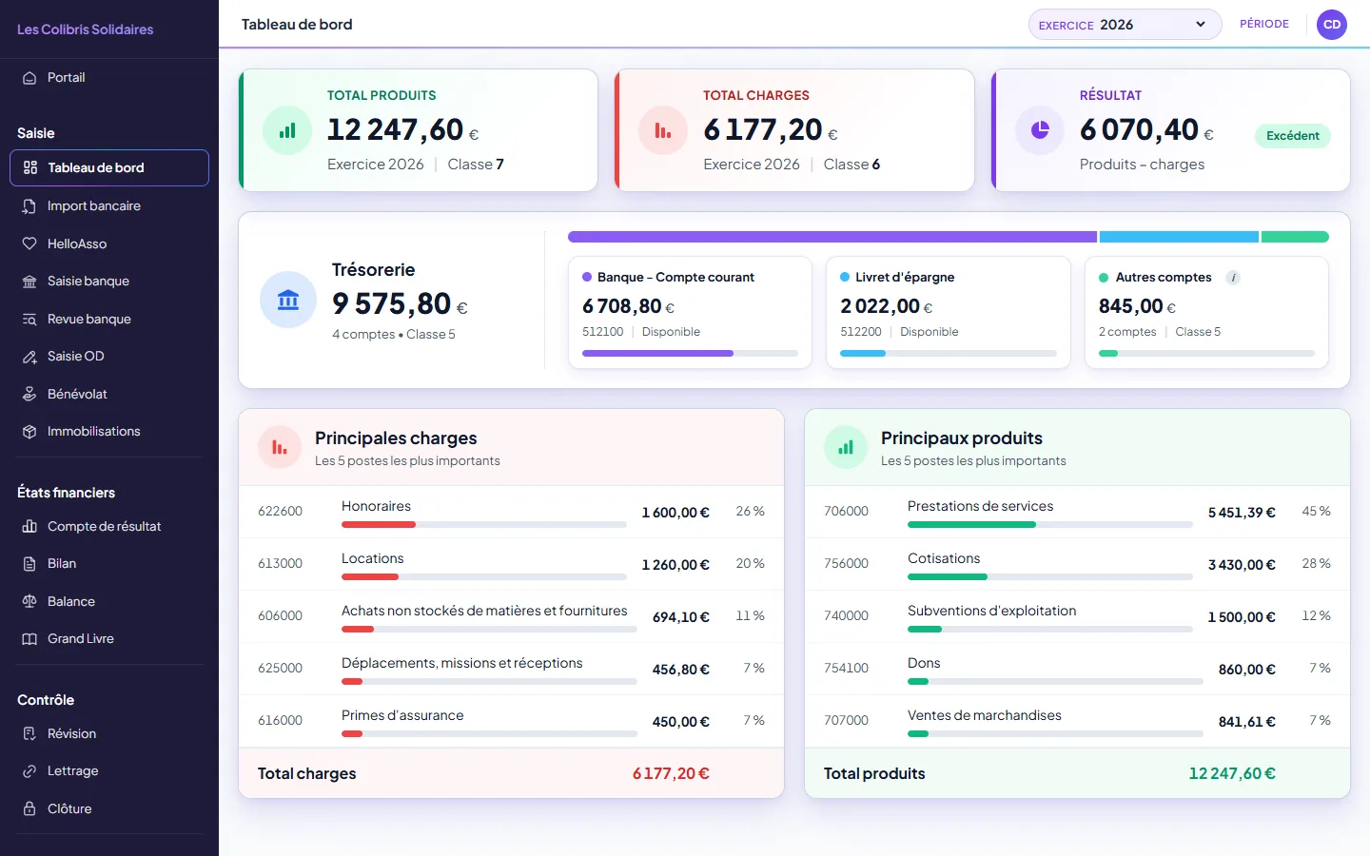
Task: Click the Saisie OD pencil icon
Action: [x=29, y=357]
